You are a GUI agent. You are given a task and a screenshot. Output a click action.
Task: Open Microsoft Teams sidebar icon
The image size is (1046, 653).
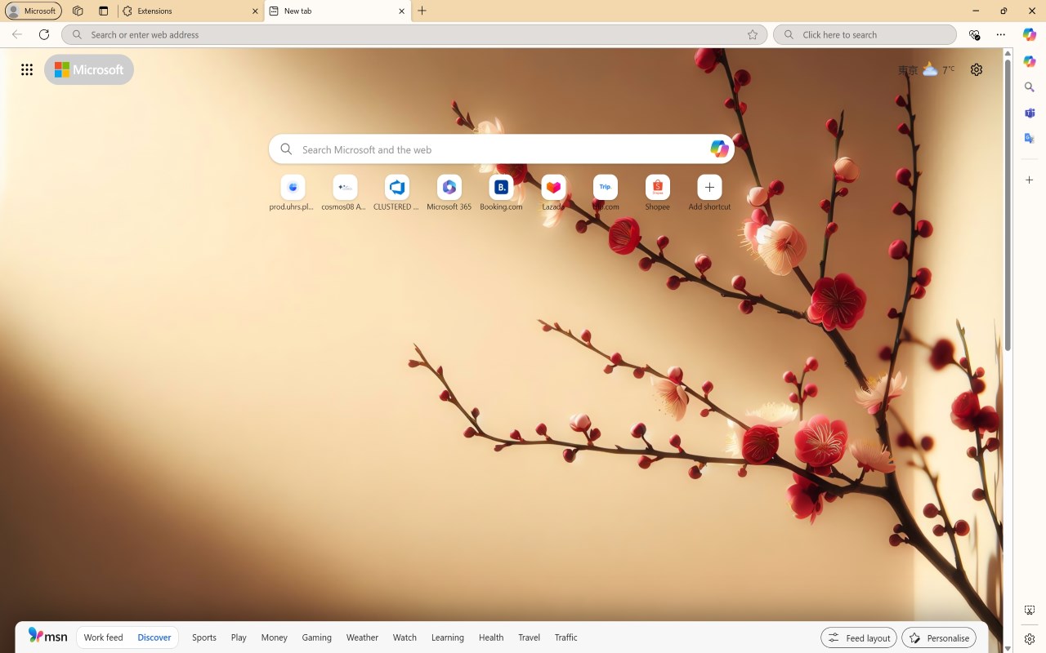point(1030,113)
